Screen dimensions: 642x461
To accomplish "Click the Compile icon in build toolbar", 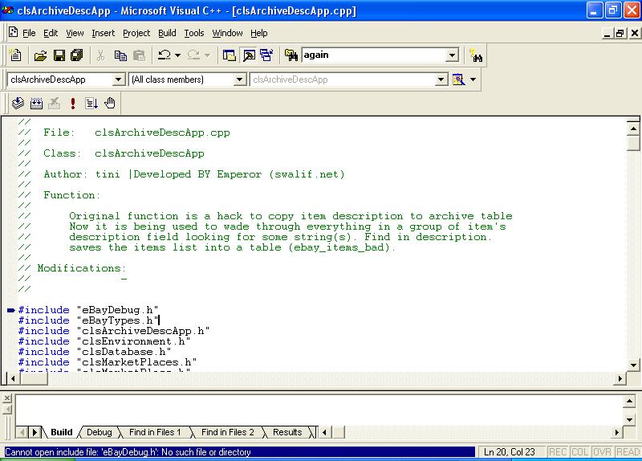I will pos(18,103).
